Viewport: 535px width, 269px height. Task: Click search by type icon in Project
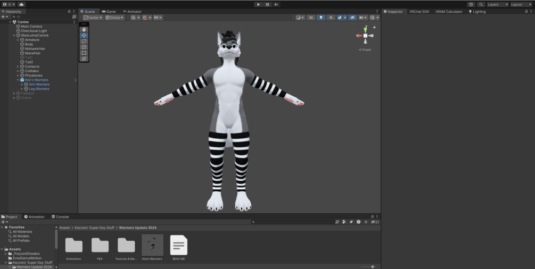344,222
